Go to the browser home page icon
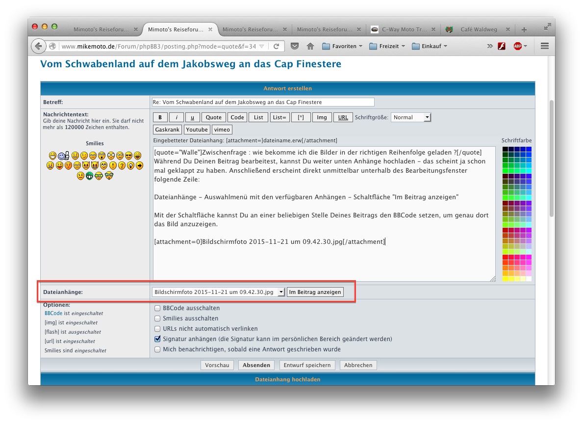583x424 pixels. (x=310, y=46)
